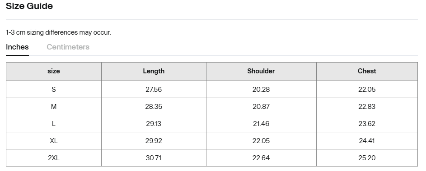Click the sizing differences note text
Image resolution: width=426 pixels, height=171 pixels.
tap(59, 32)
